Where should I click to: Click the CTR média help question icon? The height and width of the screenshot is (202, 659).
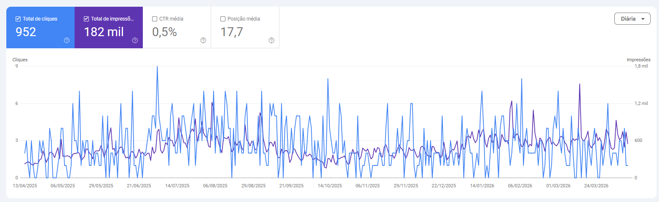point(203,40)
